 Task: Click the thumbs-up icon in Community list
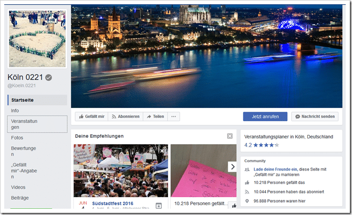click(x=247, y=182)
